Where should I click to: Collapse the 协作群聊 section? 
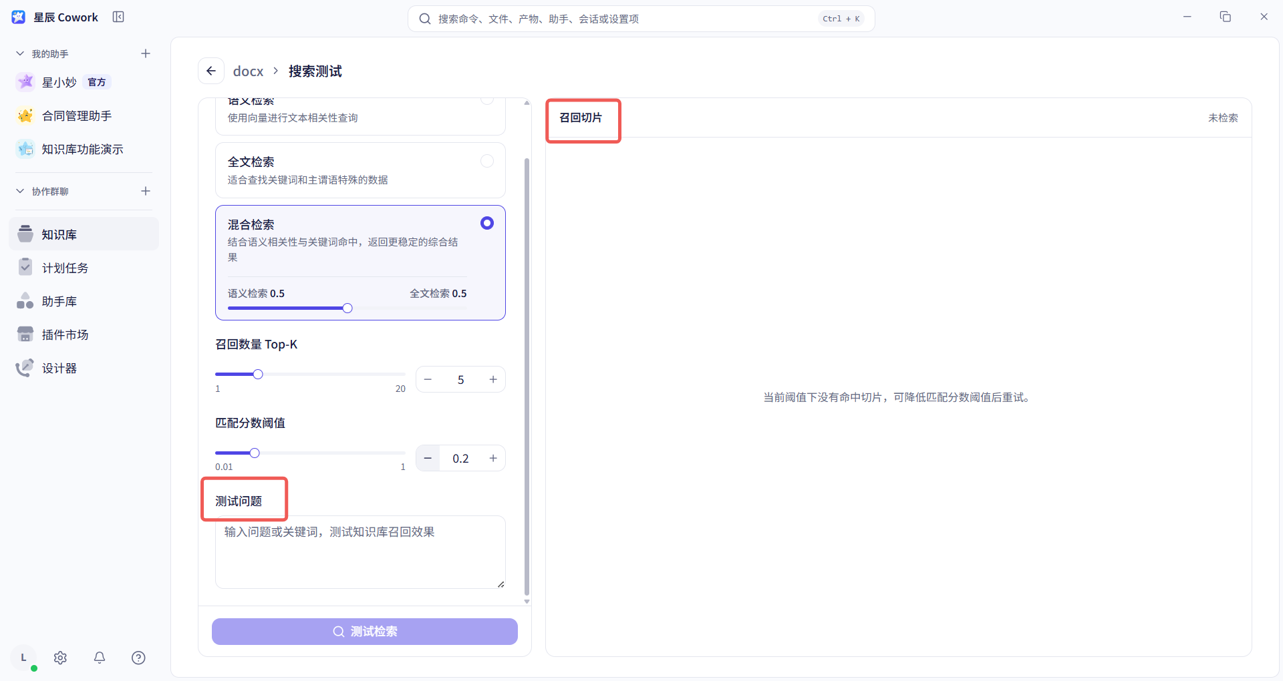coord(20,191)
